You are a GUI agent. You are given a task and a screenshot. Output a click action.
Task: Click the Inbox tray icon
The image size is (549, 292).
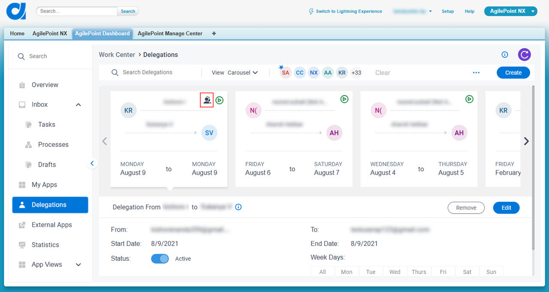[x=22, y=105]
